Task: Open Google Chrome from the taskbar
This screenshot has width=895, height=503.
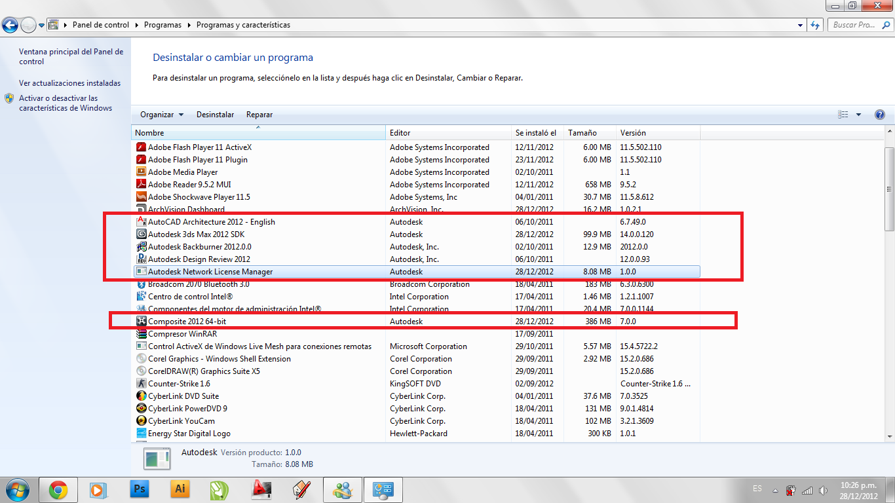Action: point(58,489)
